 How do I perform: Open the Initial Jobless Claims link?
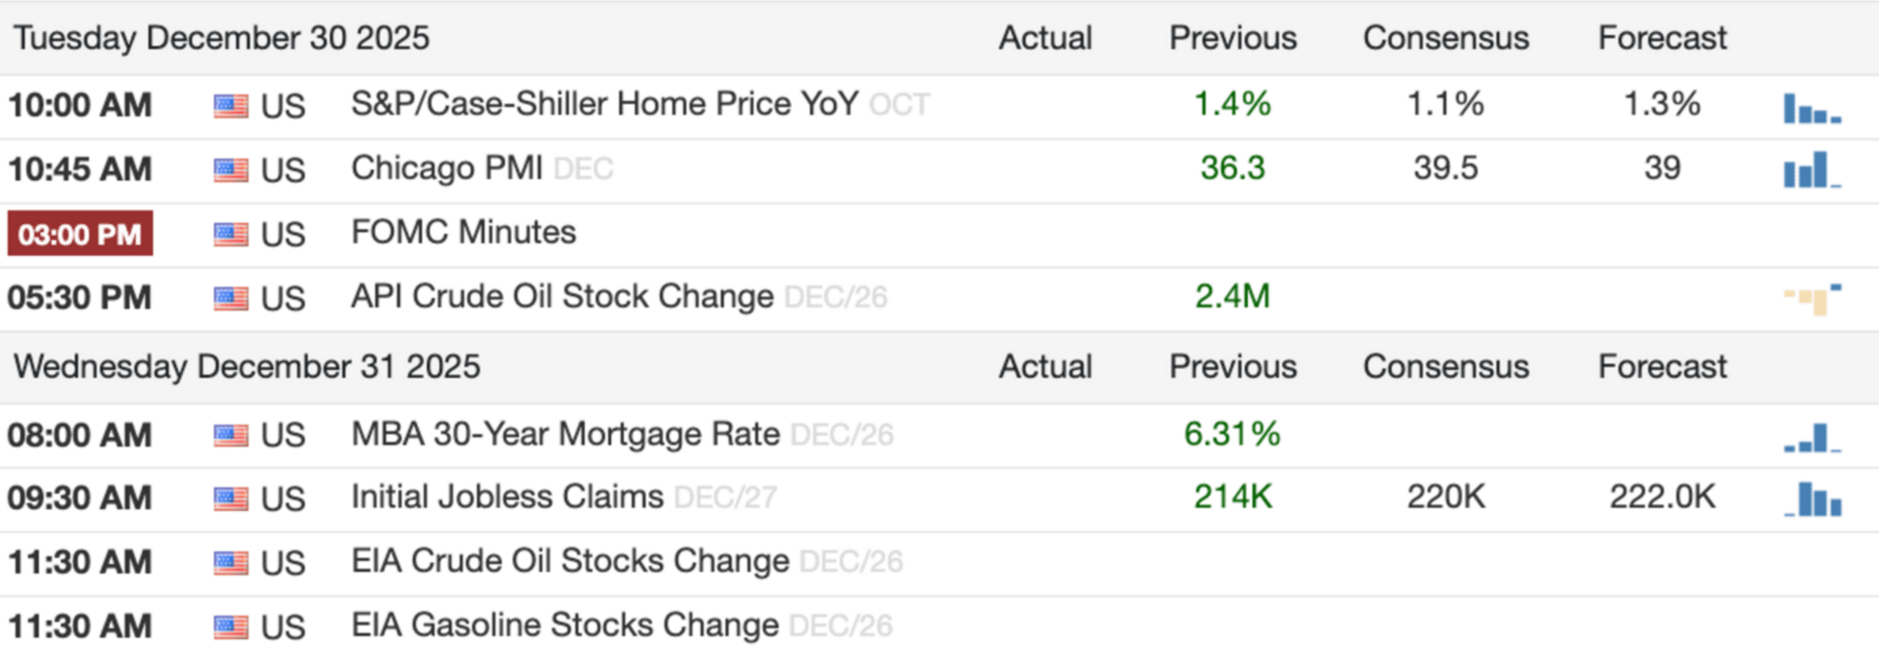click(x=507, y=497)
